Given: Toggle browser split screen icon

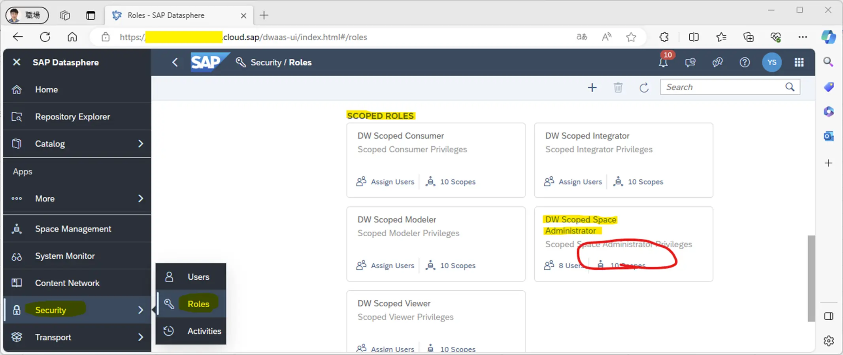Looking at the screenshot, I should click(x=694, y=37).
